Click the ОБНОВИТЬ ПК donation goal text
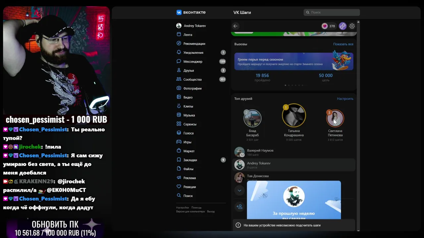424x238 pixels. (55, 224)
